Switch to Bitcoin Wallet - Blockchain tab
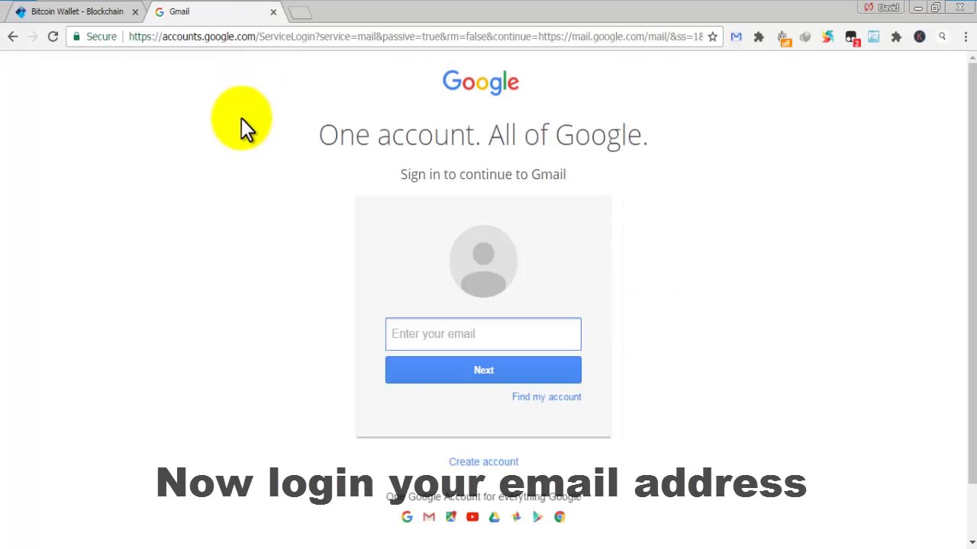The image size is (977, 549). (76, 11)
